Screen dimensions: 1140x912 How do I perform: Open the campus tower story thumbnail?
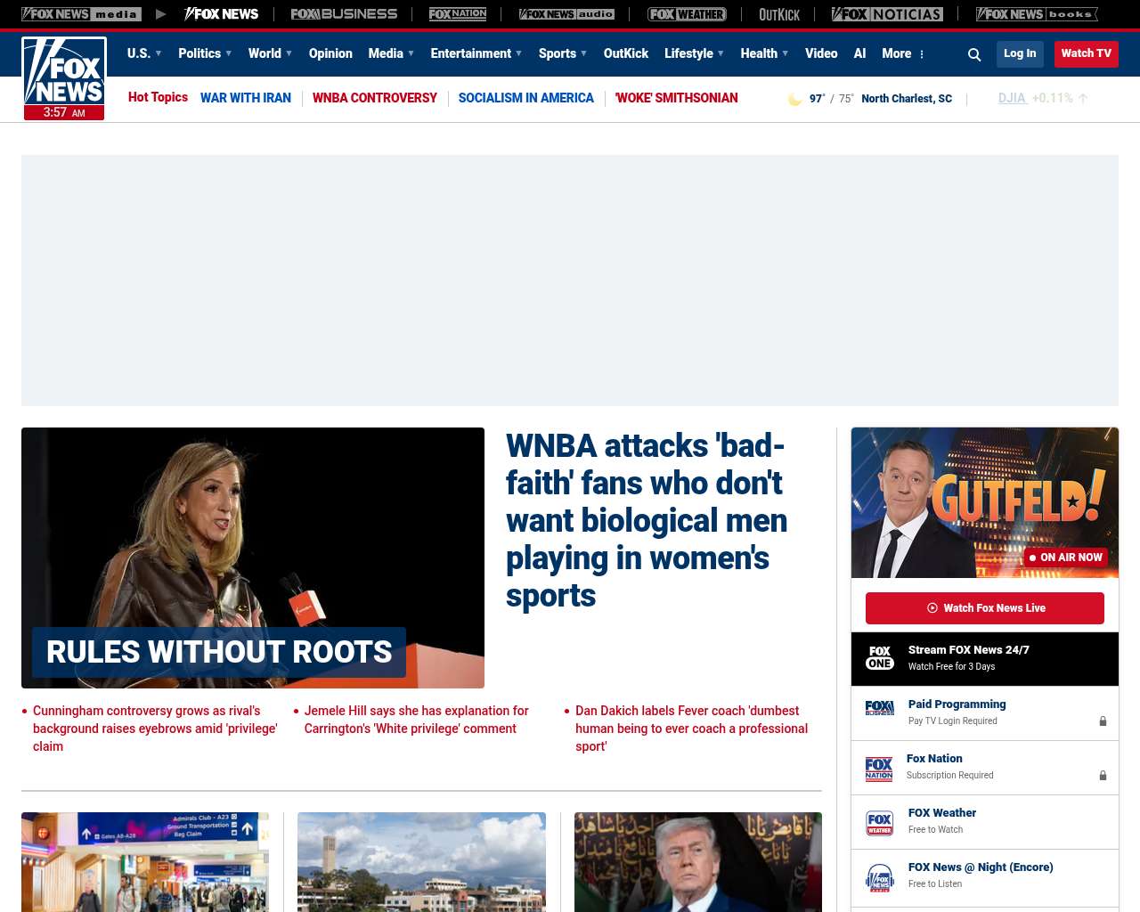click(421, 862)
